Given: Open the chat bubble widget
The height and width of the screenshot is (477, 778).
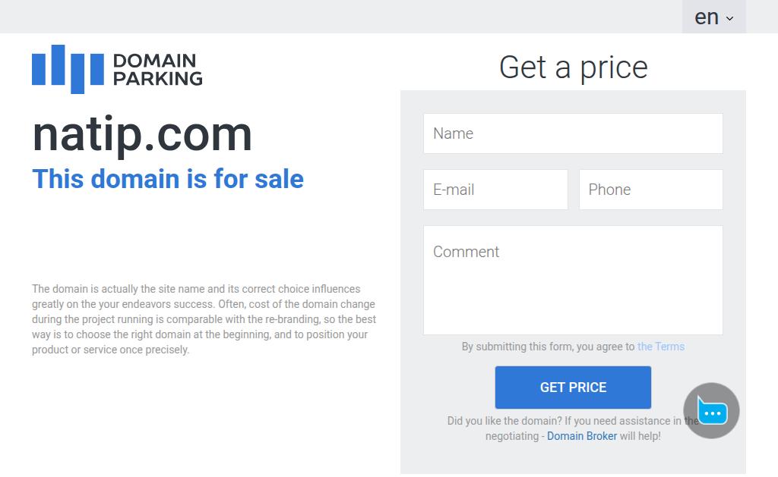Looking at the screenshot, I should [711, 411].
